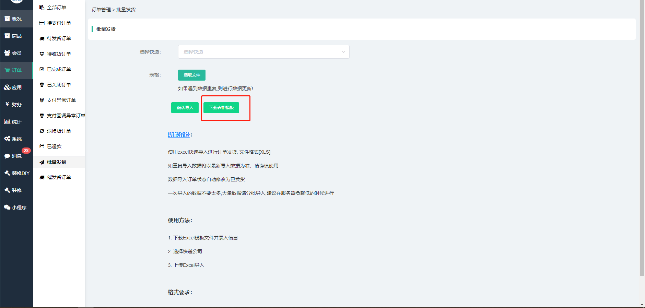This screenshot has height=308, width=645.
Task: Click the 退换货订单 refresh icon
Action: coord(42,131)
